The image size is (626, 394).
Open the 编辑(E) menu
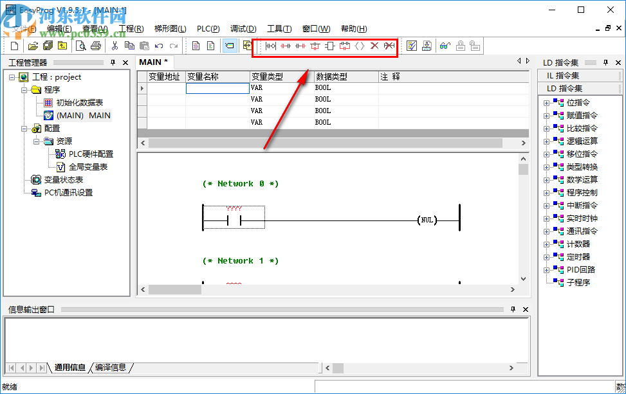click(59, 29)
